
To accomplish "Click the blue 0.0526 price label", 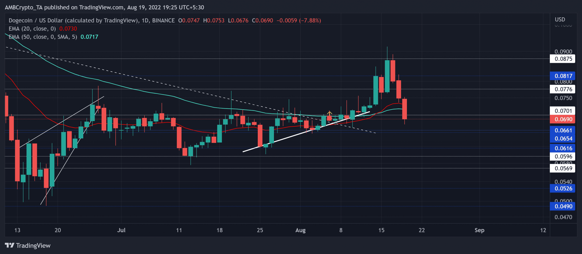I will tap(563, 188).
